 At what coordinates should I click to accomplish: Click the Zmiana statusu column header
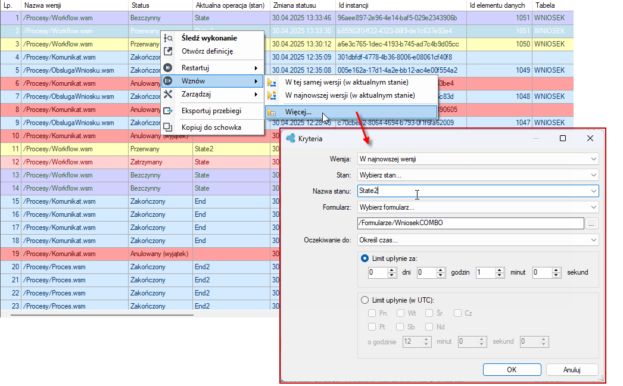point(303,5)
